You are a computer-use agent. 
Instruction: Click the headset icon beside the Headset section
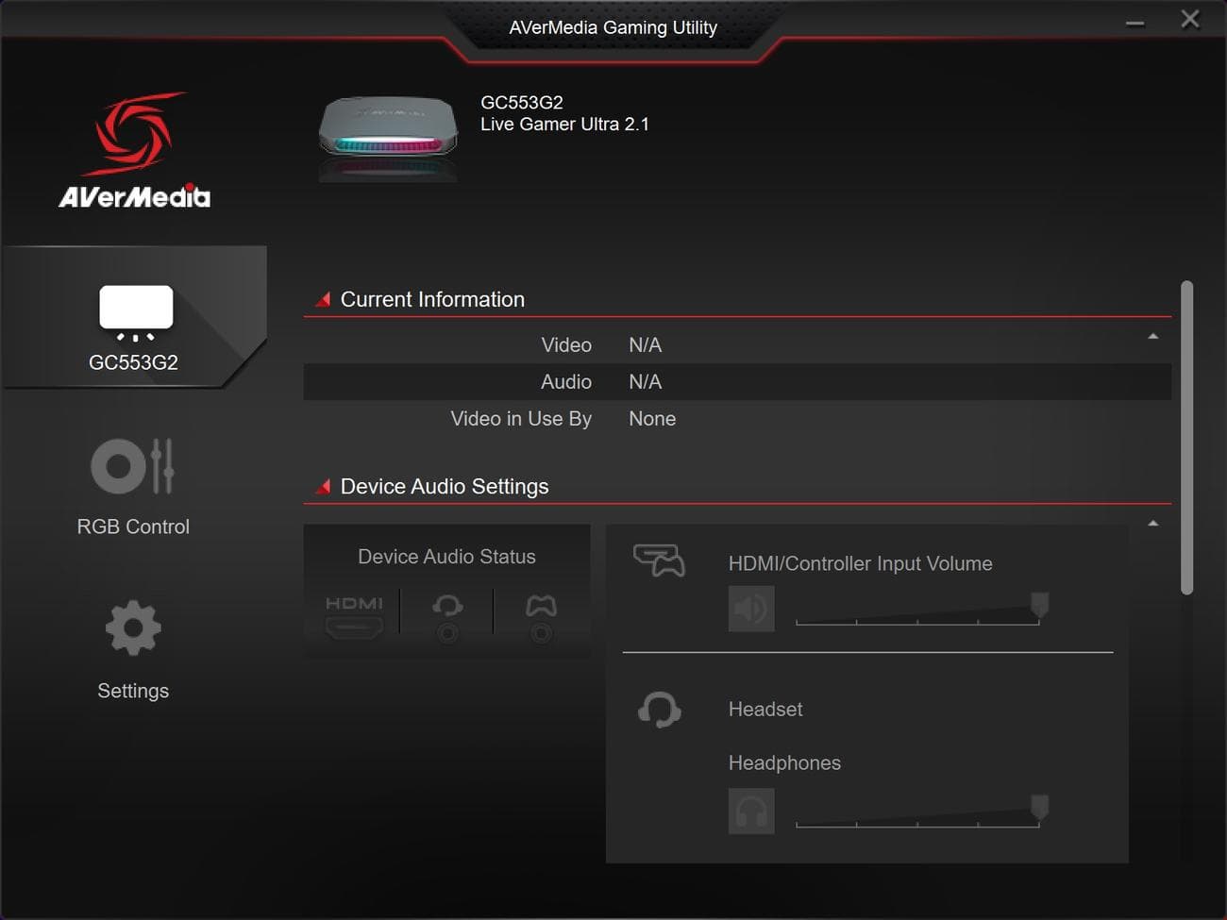pyautogui.click(x=660, y=710)
